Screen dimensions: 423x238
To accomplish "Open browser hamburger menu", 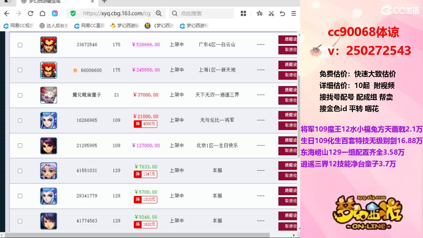I will [293, 14].
